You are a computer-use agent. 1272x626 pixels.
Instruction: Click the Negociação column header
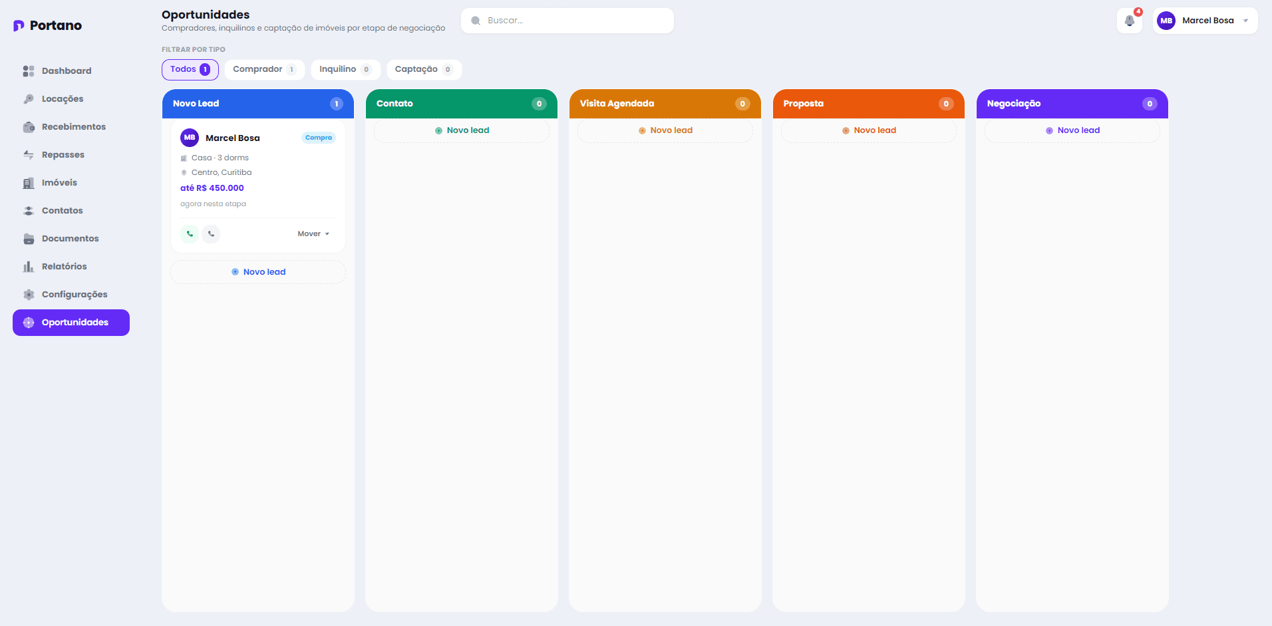click(1072, 104)
